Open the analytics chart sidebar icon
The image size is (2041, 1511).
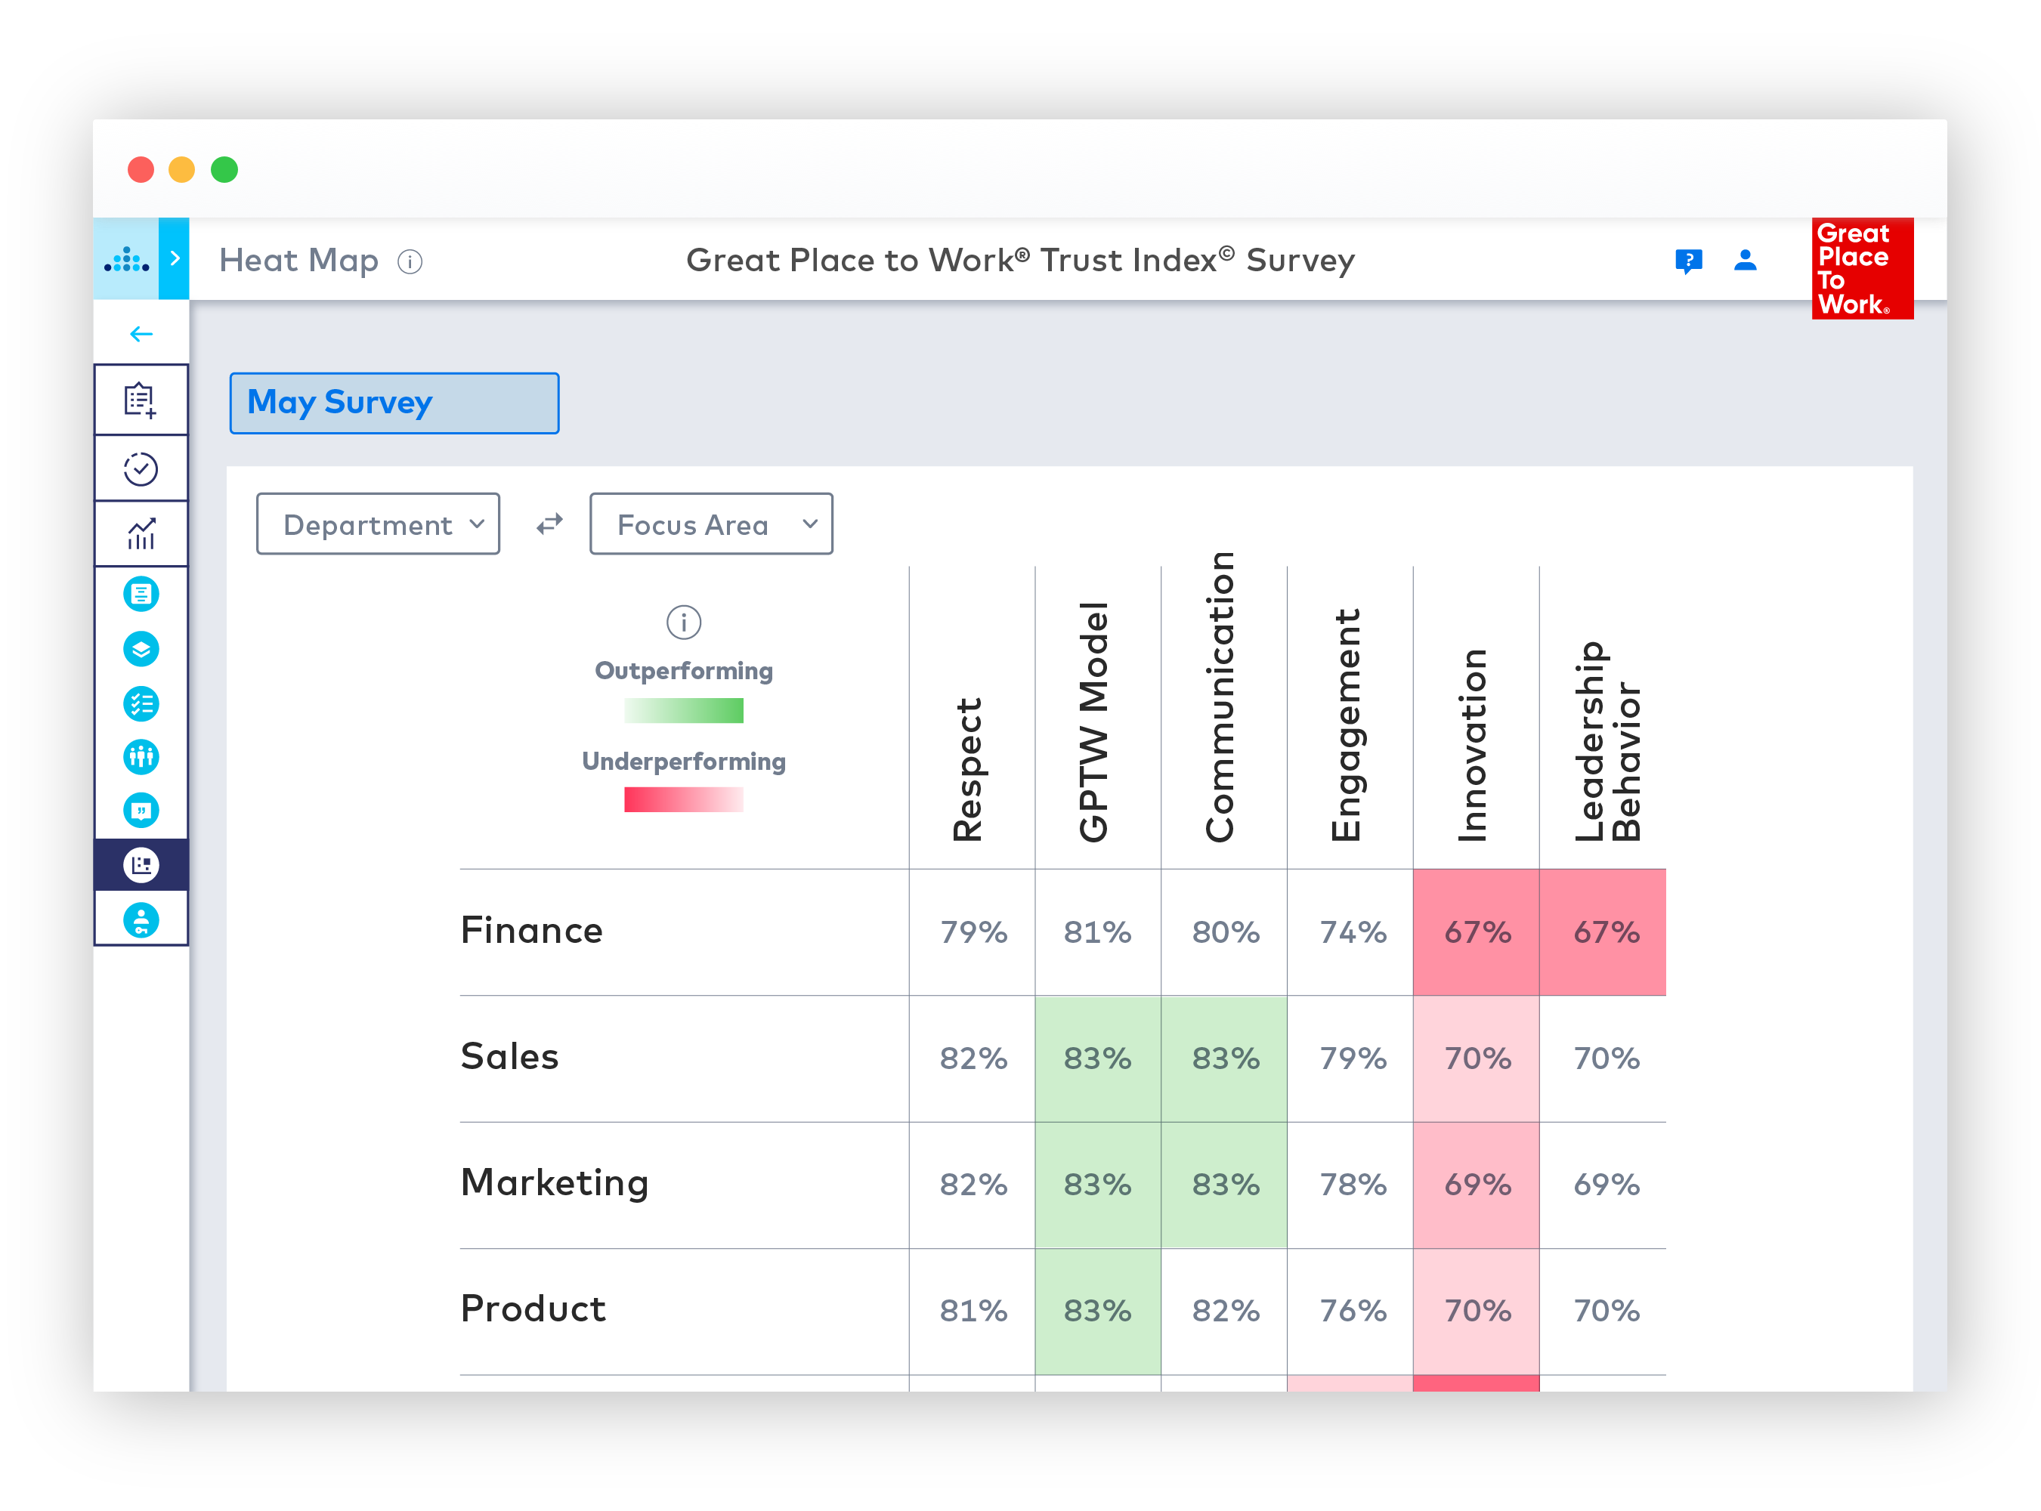tap(141, 534)
